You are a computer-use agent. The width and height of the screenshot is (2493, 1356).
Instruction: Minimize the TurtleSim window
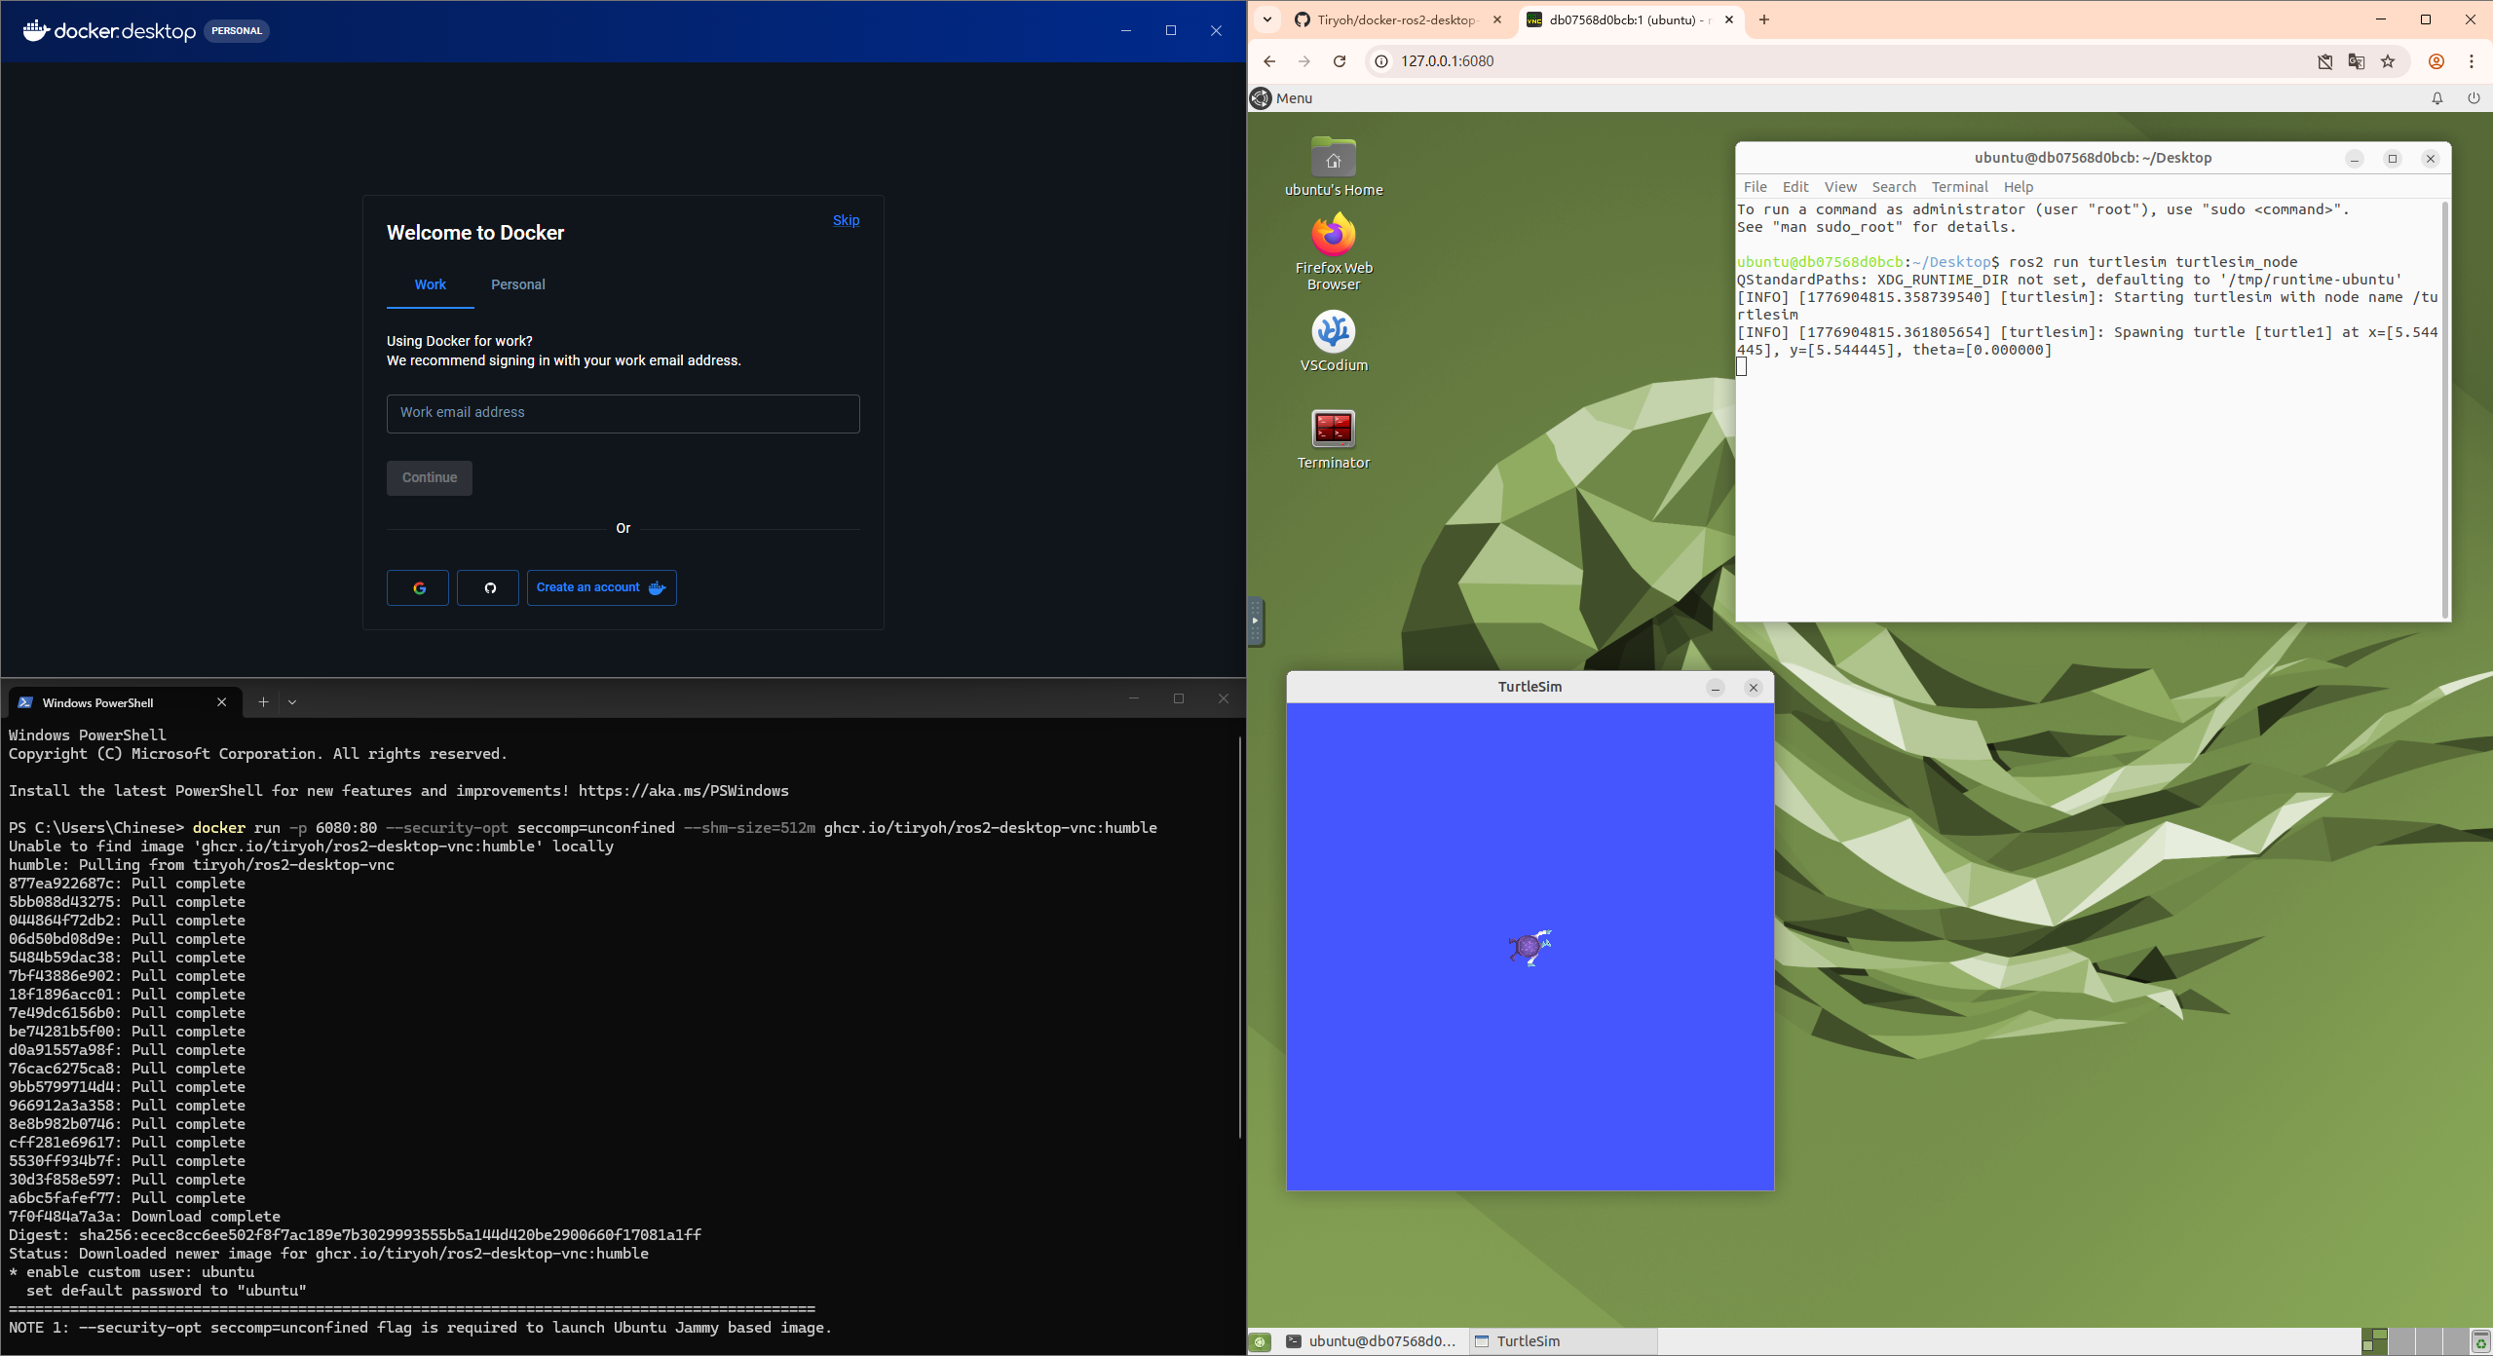tap(1715, 688)
